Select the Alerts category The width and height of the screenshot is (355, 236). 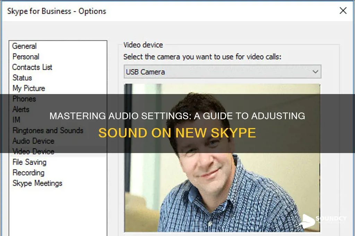point(21,109)
